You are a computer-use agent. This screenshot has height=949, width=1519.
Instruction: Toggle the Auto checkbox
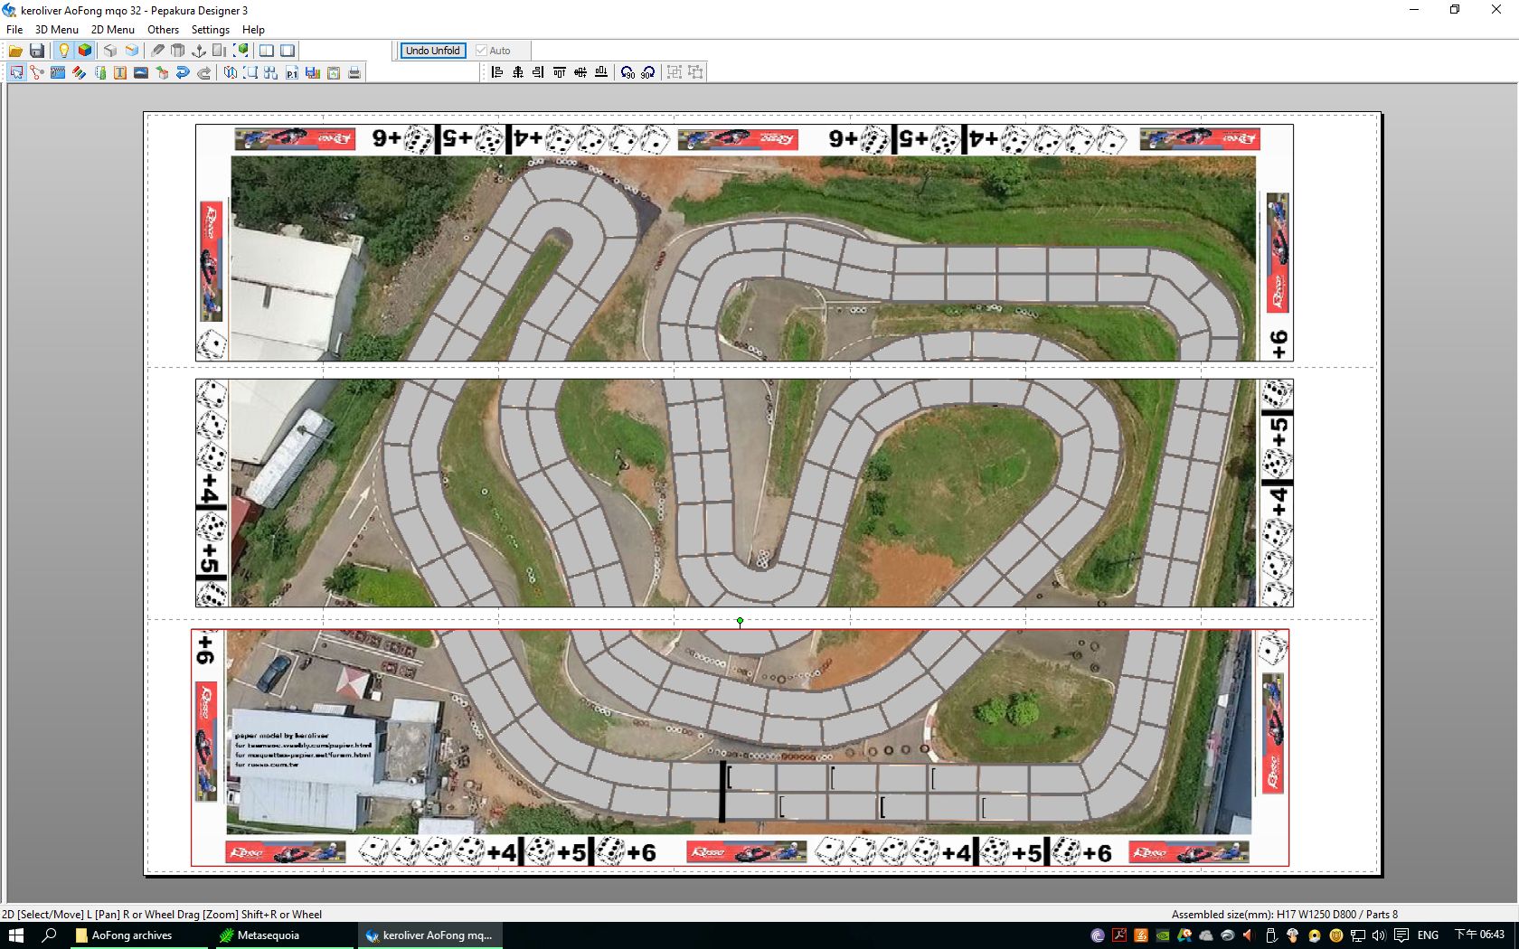[482, 51]
